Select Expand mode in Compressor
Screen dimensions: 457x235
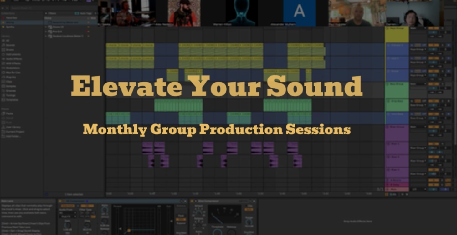[x=181, y=224]
